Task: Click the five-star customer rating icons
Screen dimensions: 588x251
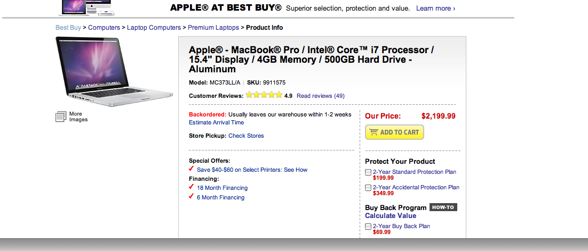Action: point(264,95)
